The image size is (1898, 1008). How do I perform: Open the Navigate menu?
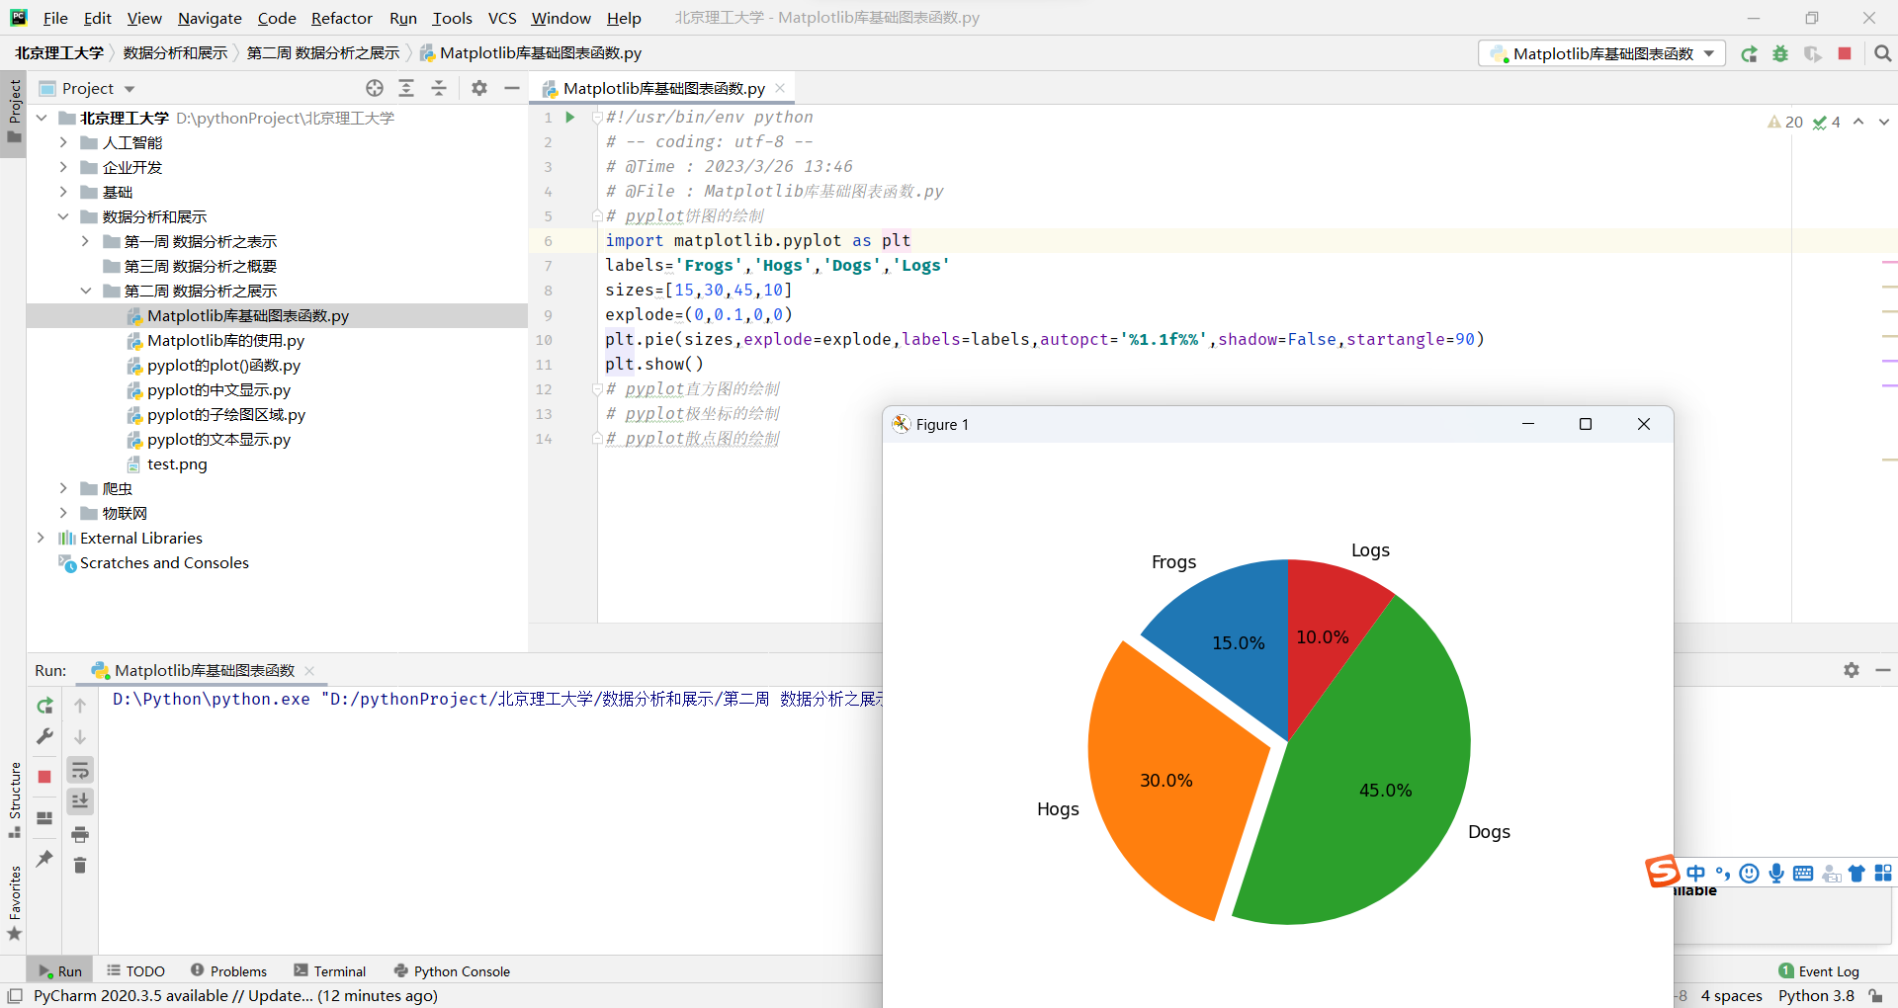pos(210,18)
